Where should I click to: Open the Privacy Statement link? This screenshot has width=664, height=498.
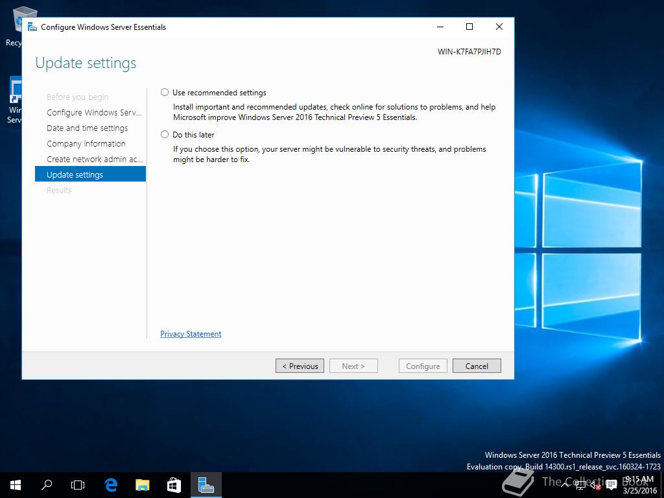point(191,334)
